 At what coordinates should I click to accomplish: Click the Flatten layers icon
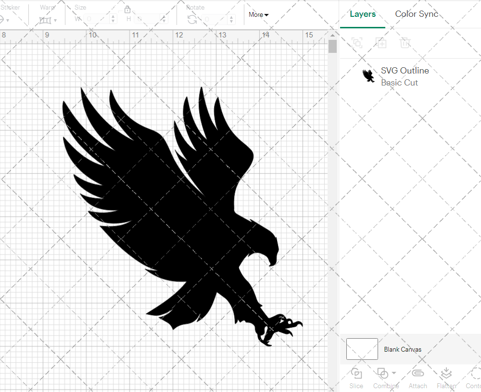coord(446,374)
